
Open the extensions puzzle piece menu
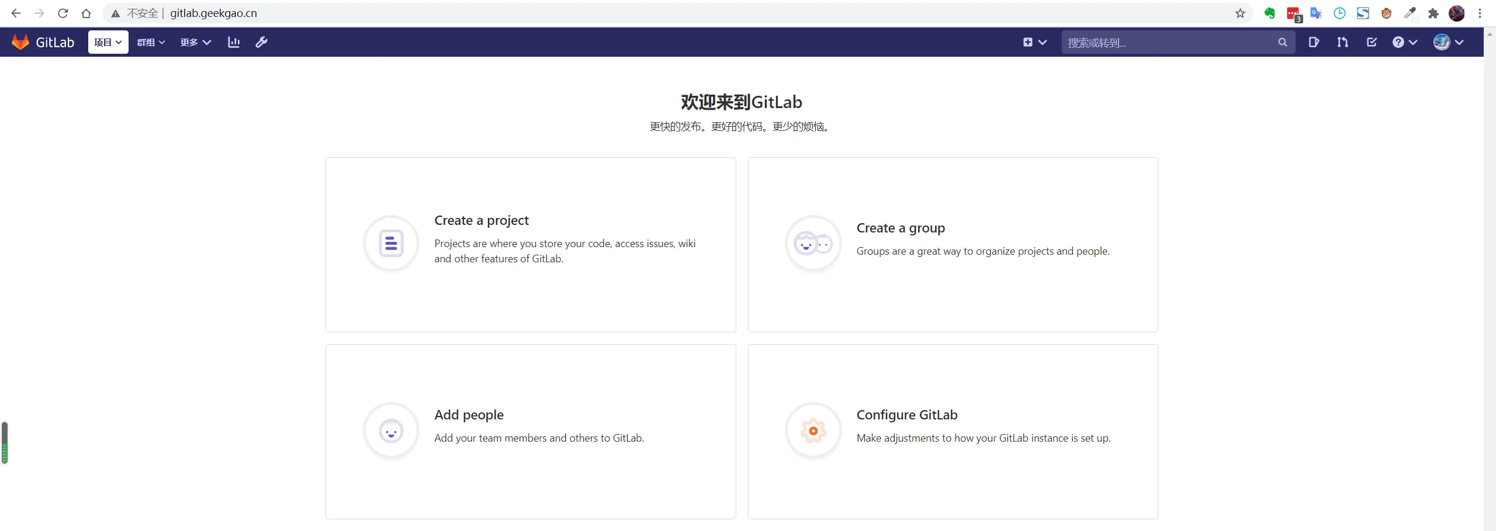1433,13
